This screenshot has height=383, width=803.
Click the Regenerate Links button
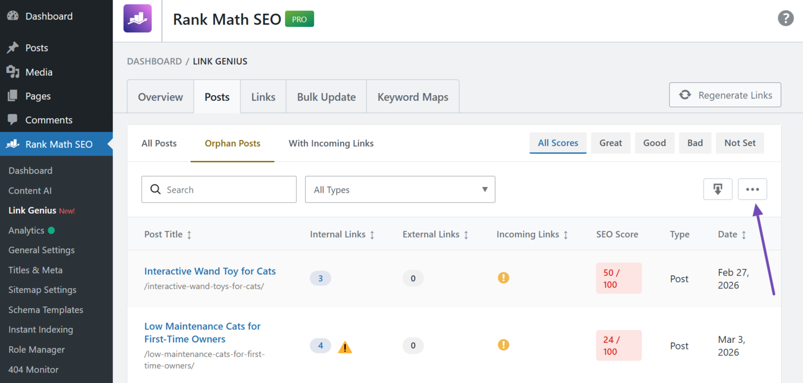(x=725, y=95)
